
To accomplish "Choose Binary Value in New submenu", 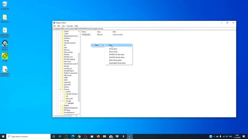I will tap(119, 52).
